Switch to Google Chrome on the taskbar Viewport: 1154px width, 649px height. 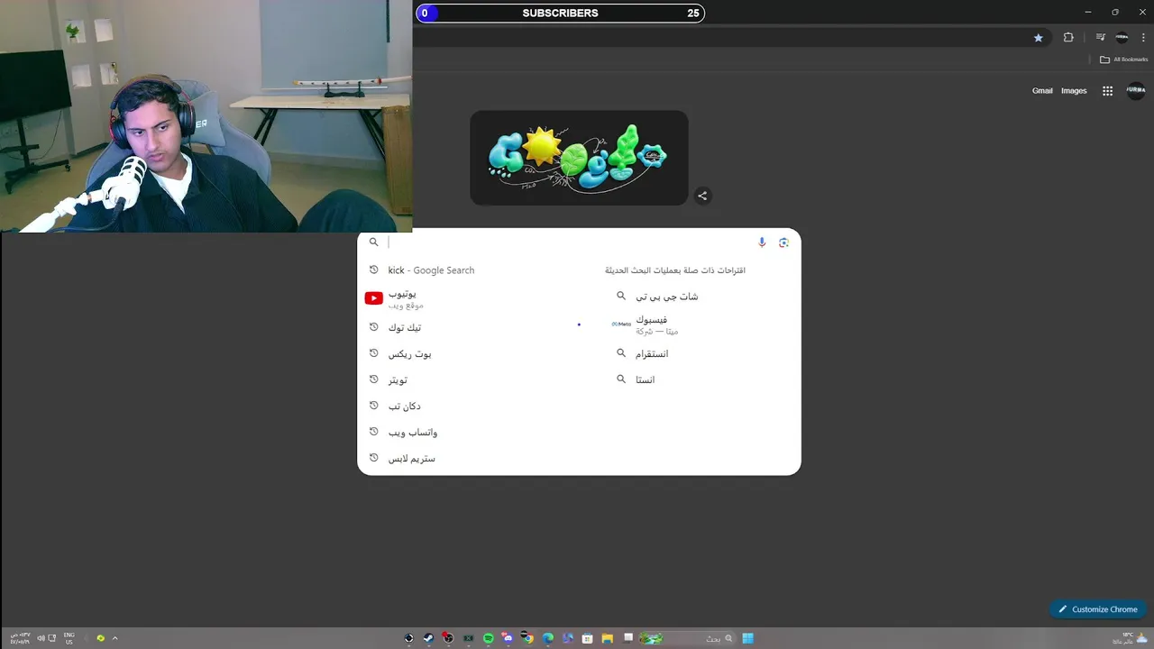tap(527, 638)
